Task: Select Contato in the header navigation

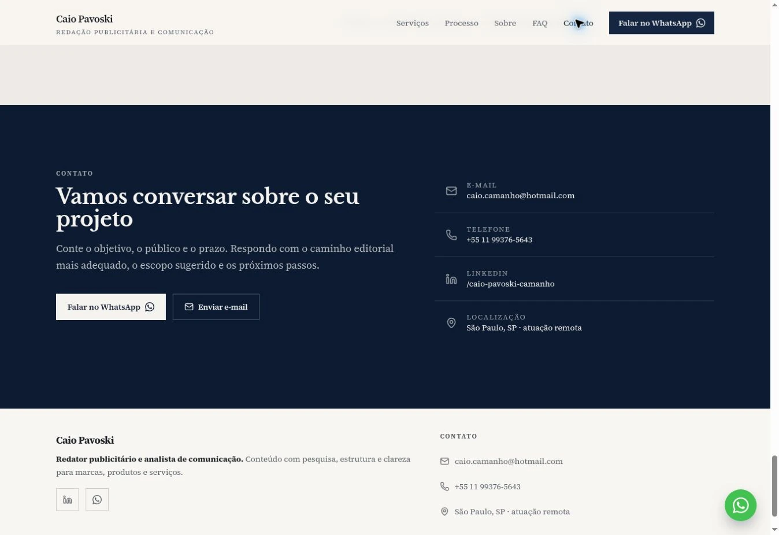Action: pyautogui.click(x=578, y=23)
